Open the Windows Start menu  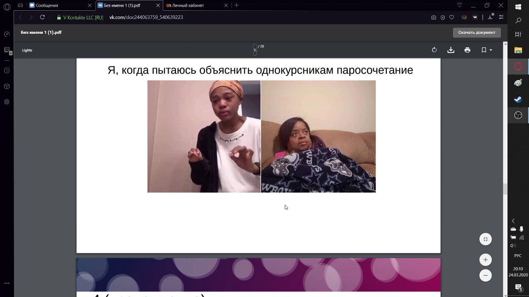pyautogui.click(x=518, y=7)
